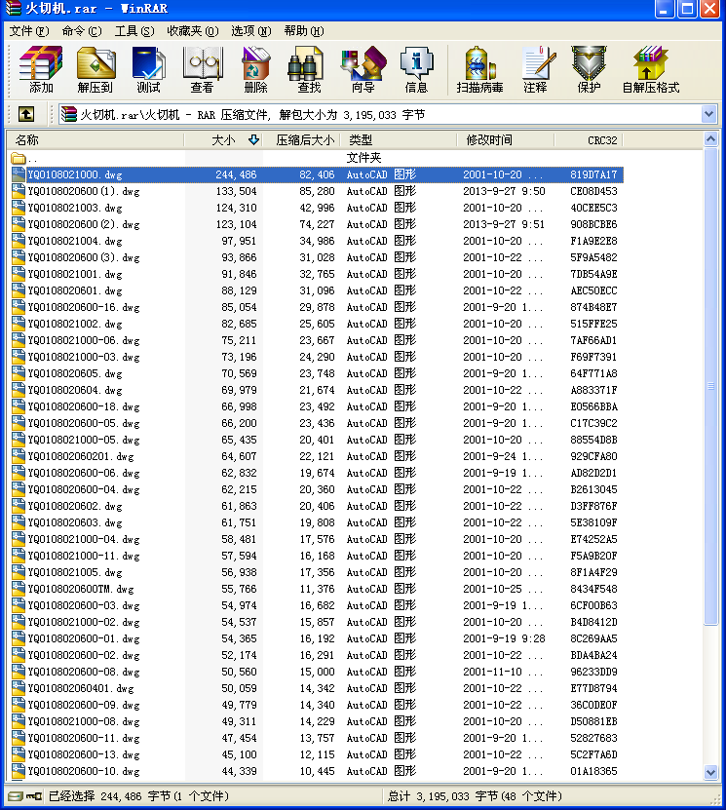The height and width of the screenshot is (810, 726).
Task: Click total 3,195,033 bytes status text
Action: pos(475,796)
